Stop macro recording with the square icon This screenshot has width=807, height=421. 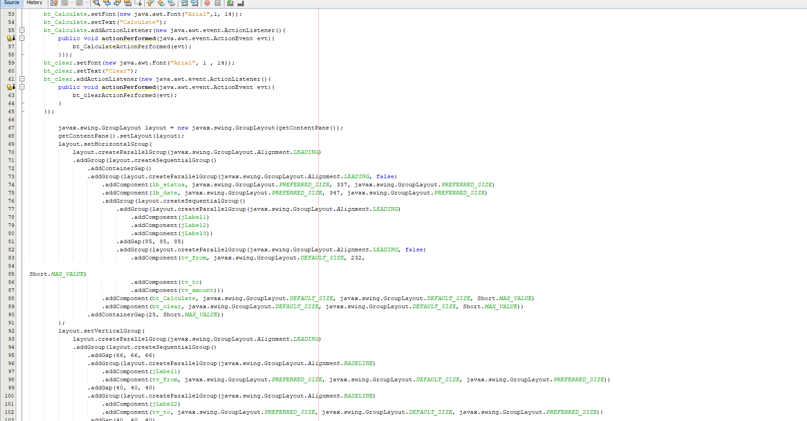point(218,3)
